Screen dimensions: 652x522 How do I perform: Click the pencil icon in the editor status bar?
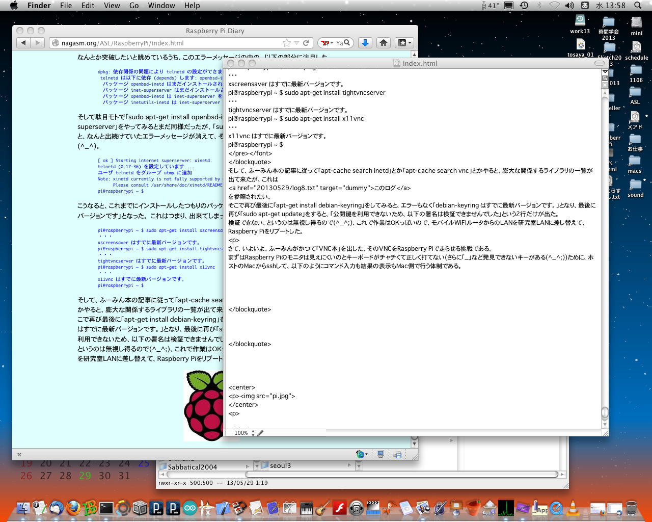point(260,433)
